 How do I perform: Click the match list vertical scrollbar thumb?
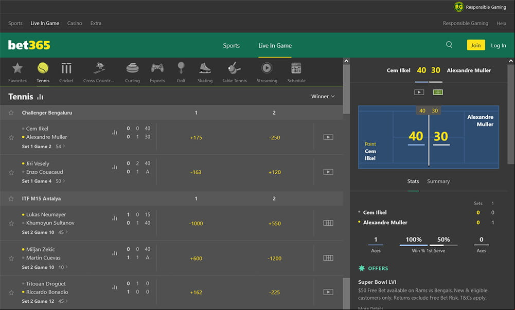[x=346, y=89]
